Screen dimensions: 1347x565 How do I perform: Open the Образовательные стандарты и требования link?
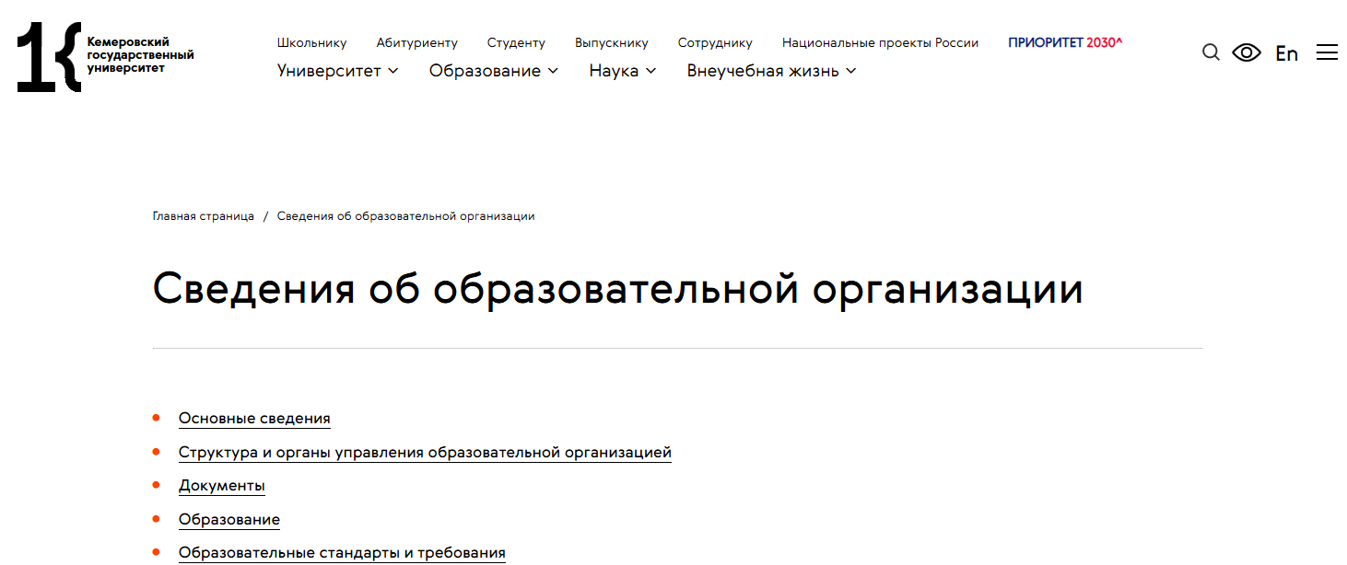click(x=342, y=551)
